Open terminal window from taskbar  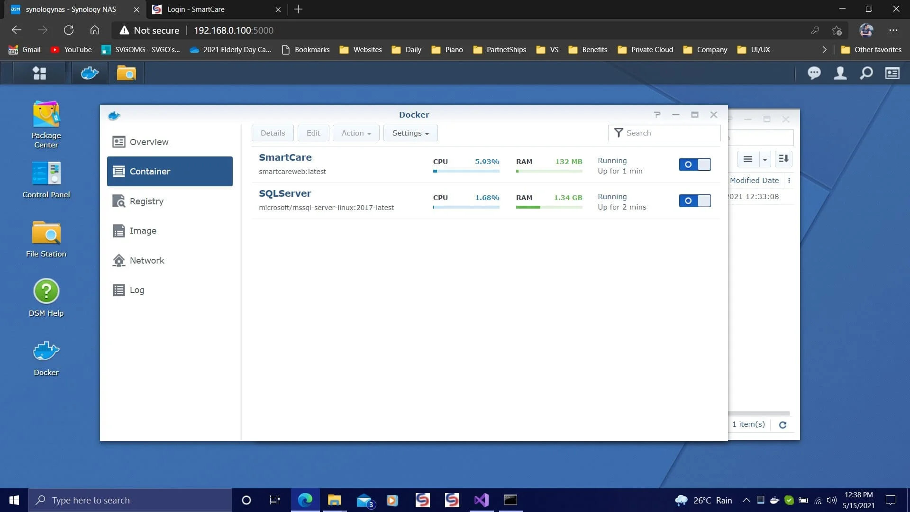tap(510, 500)
